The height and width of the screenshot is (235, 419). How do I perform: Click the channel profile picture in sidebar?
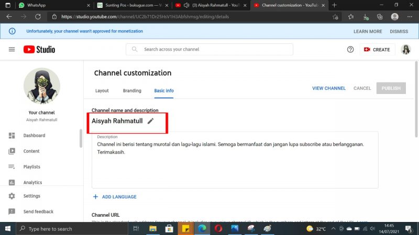[42, 86]
